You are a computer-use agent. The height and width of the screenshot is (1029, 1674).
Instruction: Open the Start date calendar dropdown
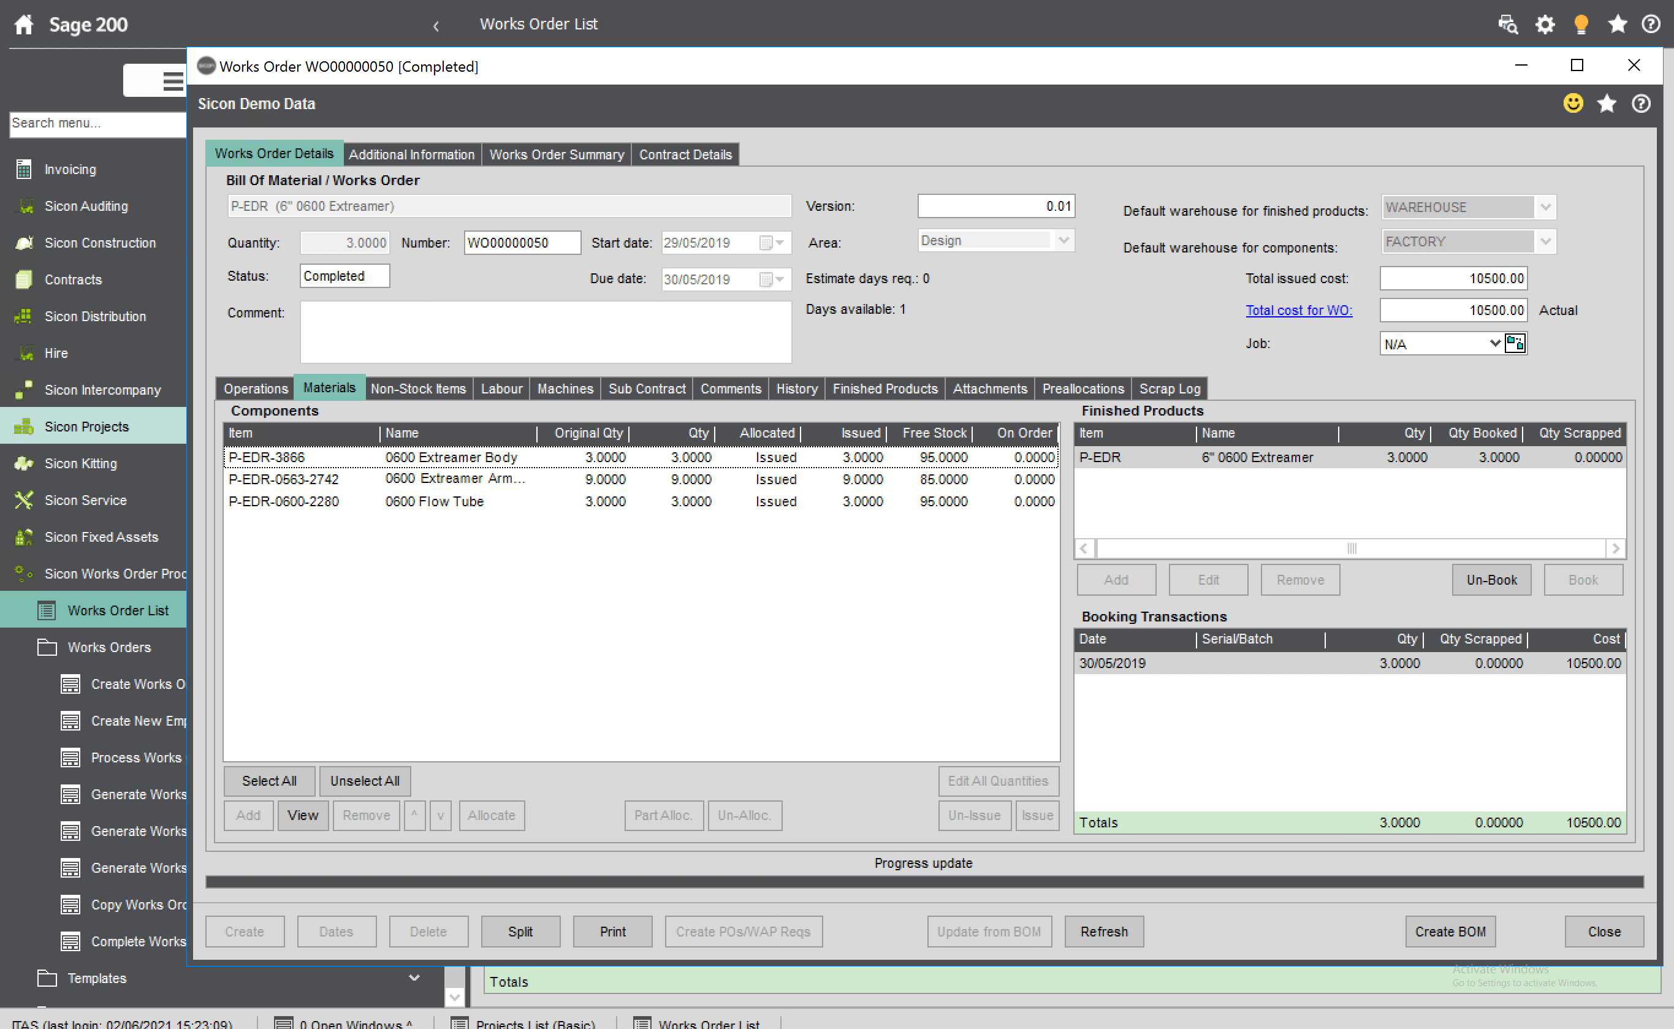pyautogui.click(x=772, y=243)
